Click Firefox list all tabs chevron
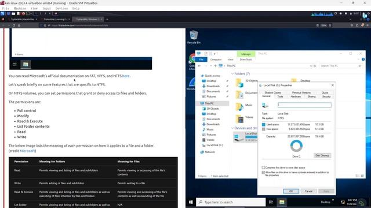371x208 pixels. [350, 19]
